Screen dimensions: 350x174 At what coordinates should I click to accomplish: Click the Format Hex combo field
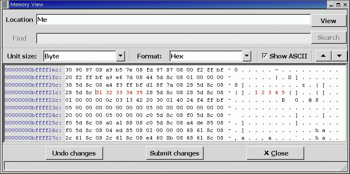[x=206, y=56]
